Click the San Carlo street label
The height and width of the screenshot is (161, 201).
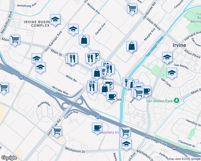[x=166, y=83]
